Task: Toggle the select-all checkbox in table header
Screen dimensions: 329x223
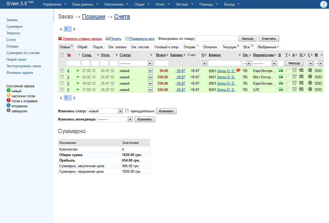Action: [62, 55]
